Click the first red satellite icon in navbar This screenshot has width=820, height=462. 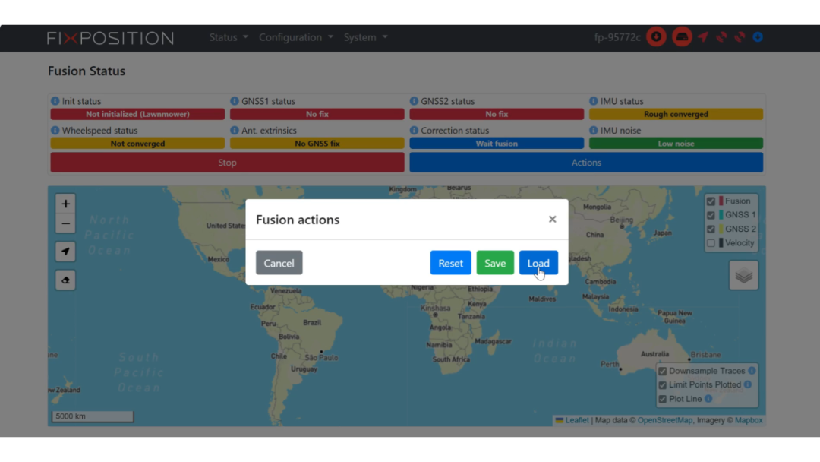tap(721, 37)
